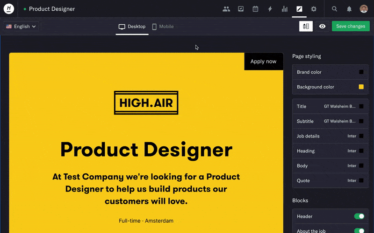Open the Job details Inter font selector
The width and height of the screenshot is (374, 233).
coord(352,136)
